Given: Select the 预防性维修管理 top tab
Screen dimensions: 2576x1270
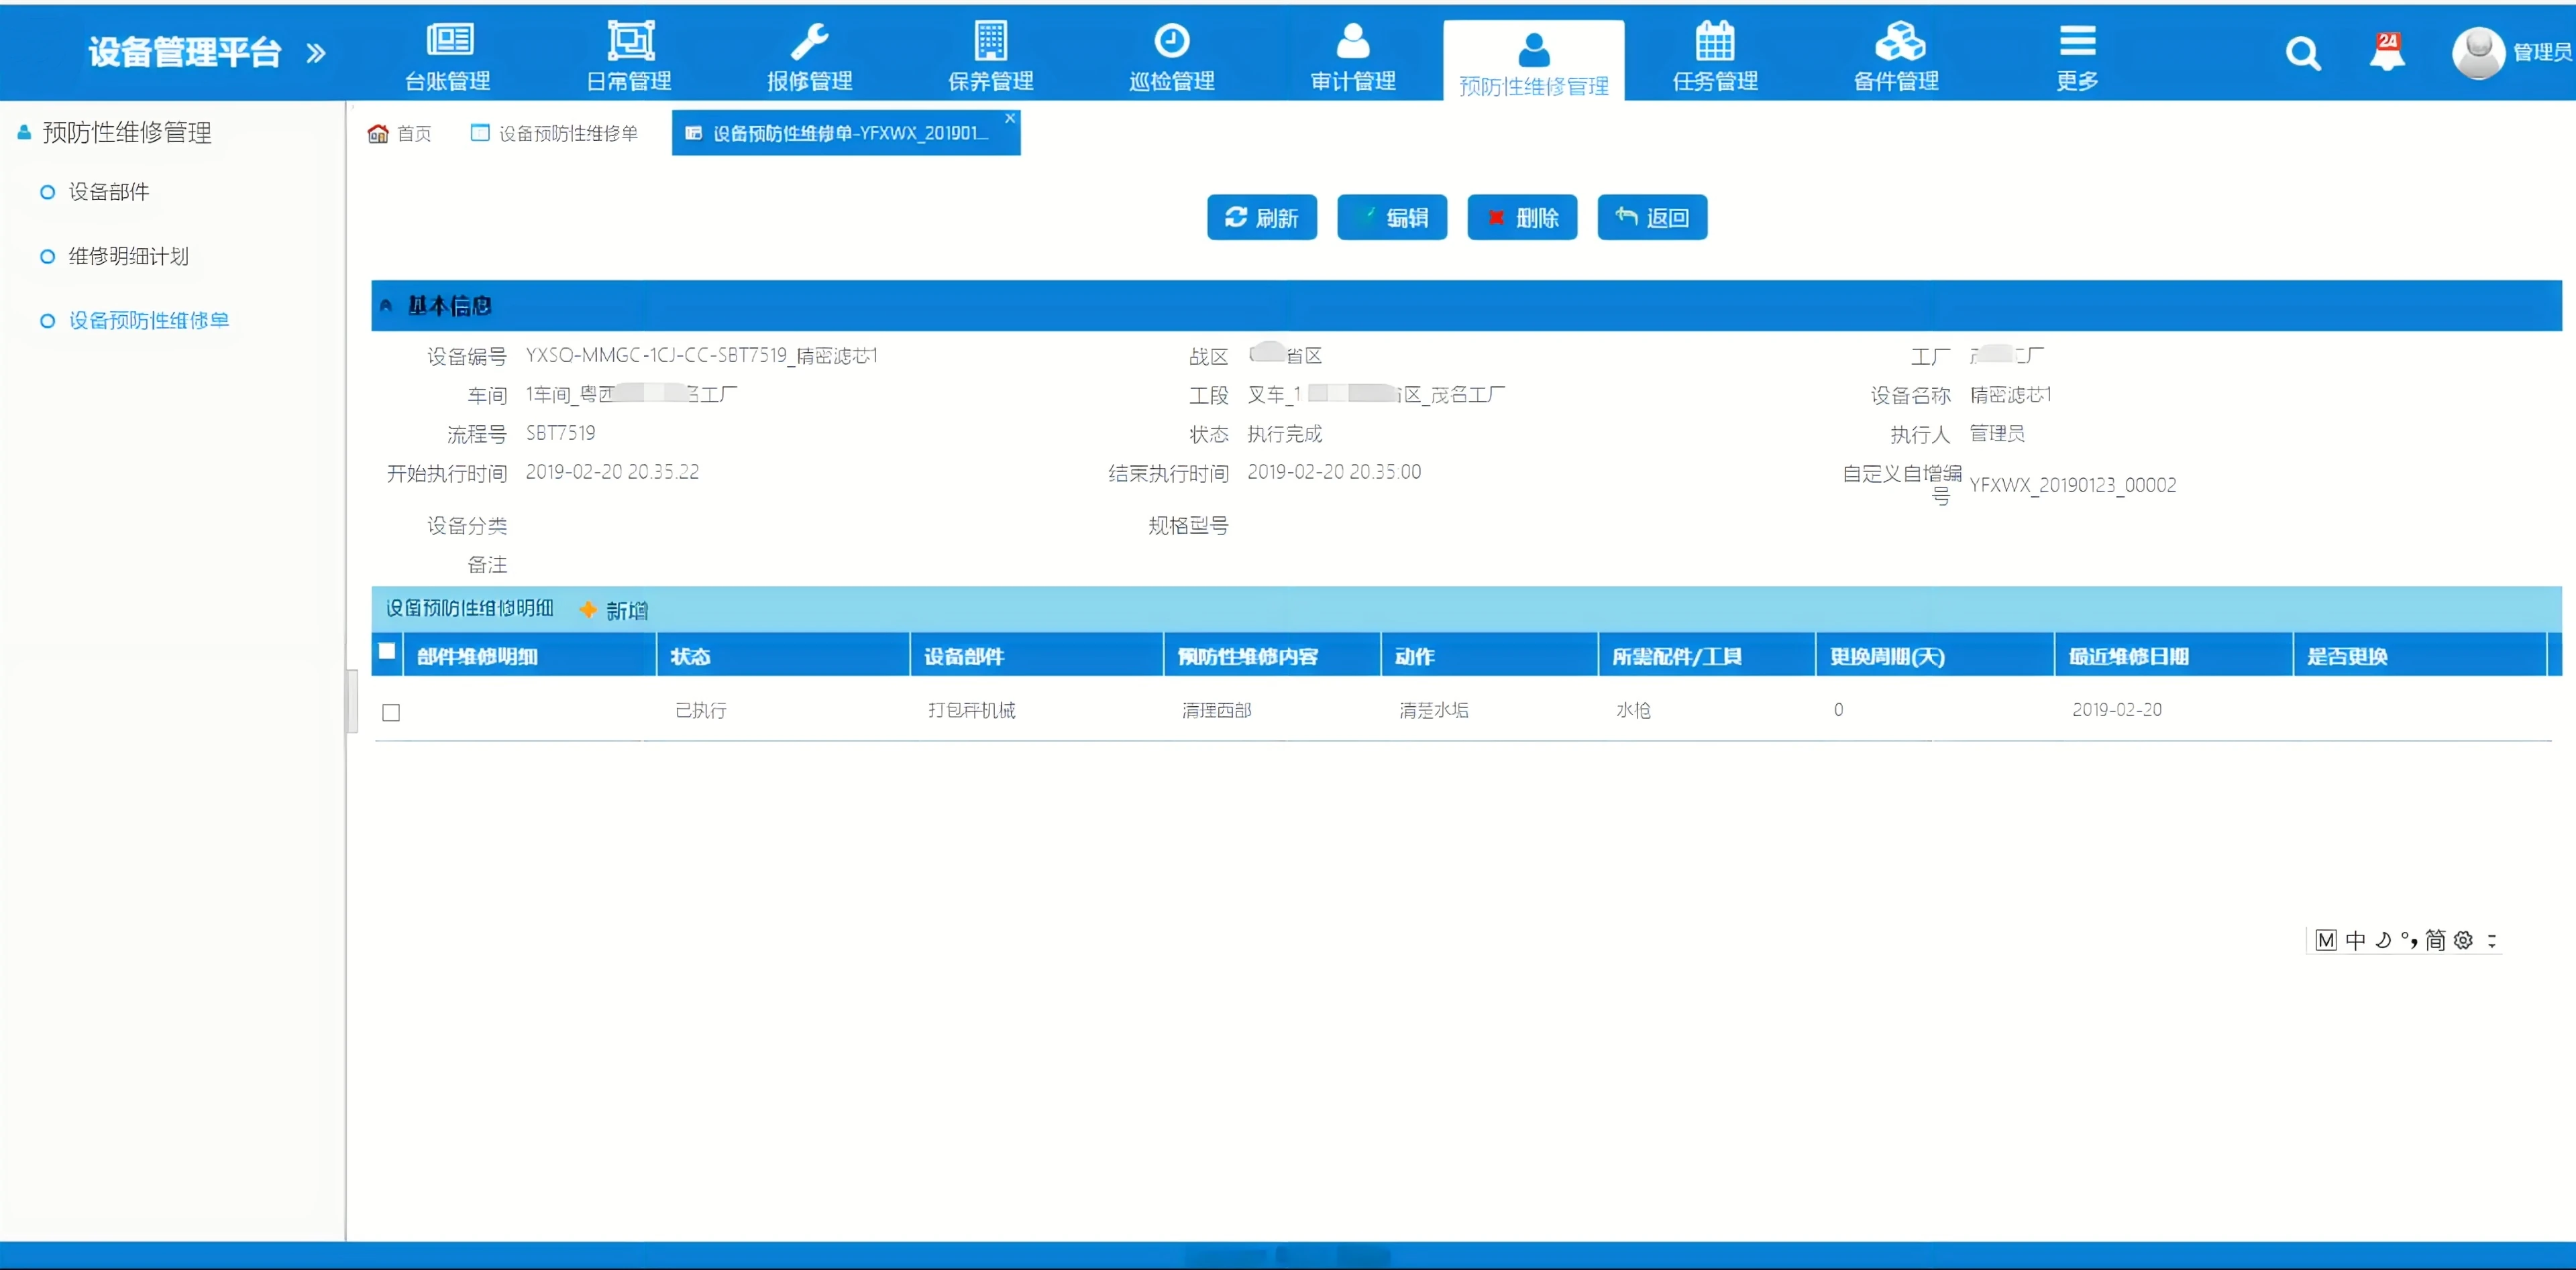Looking at the screenshot, I should click(1534, 61).
